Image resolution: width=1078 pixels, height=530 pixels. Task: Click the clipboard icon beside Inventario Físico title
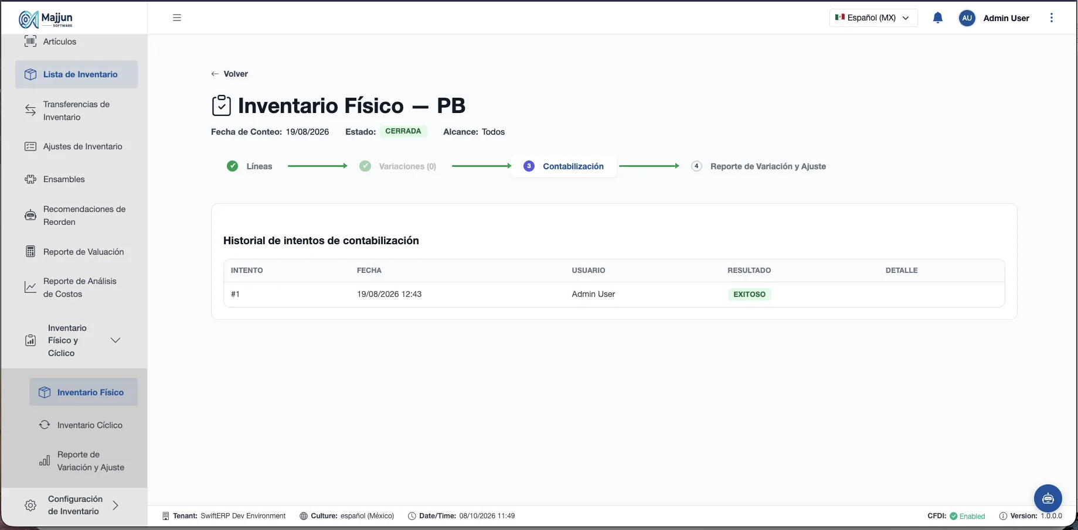click(222, 105)
